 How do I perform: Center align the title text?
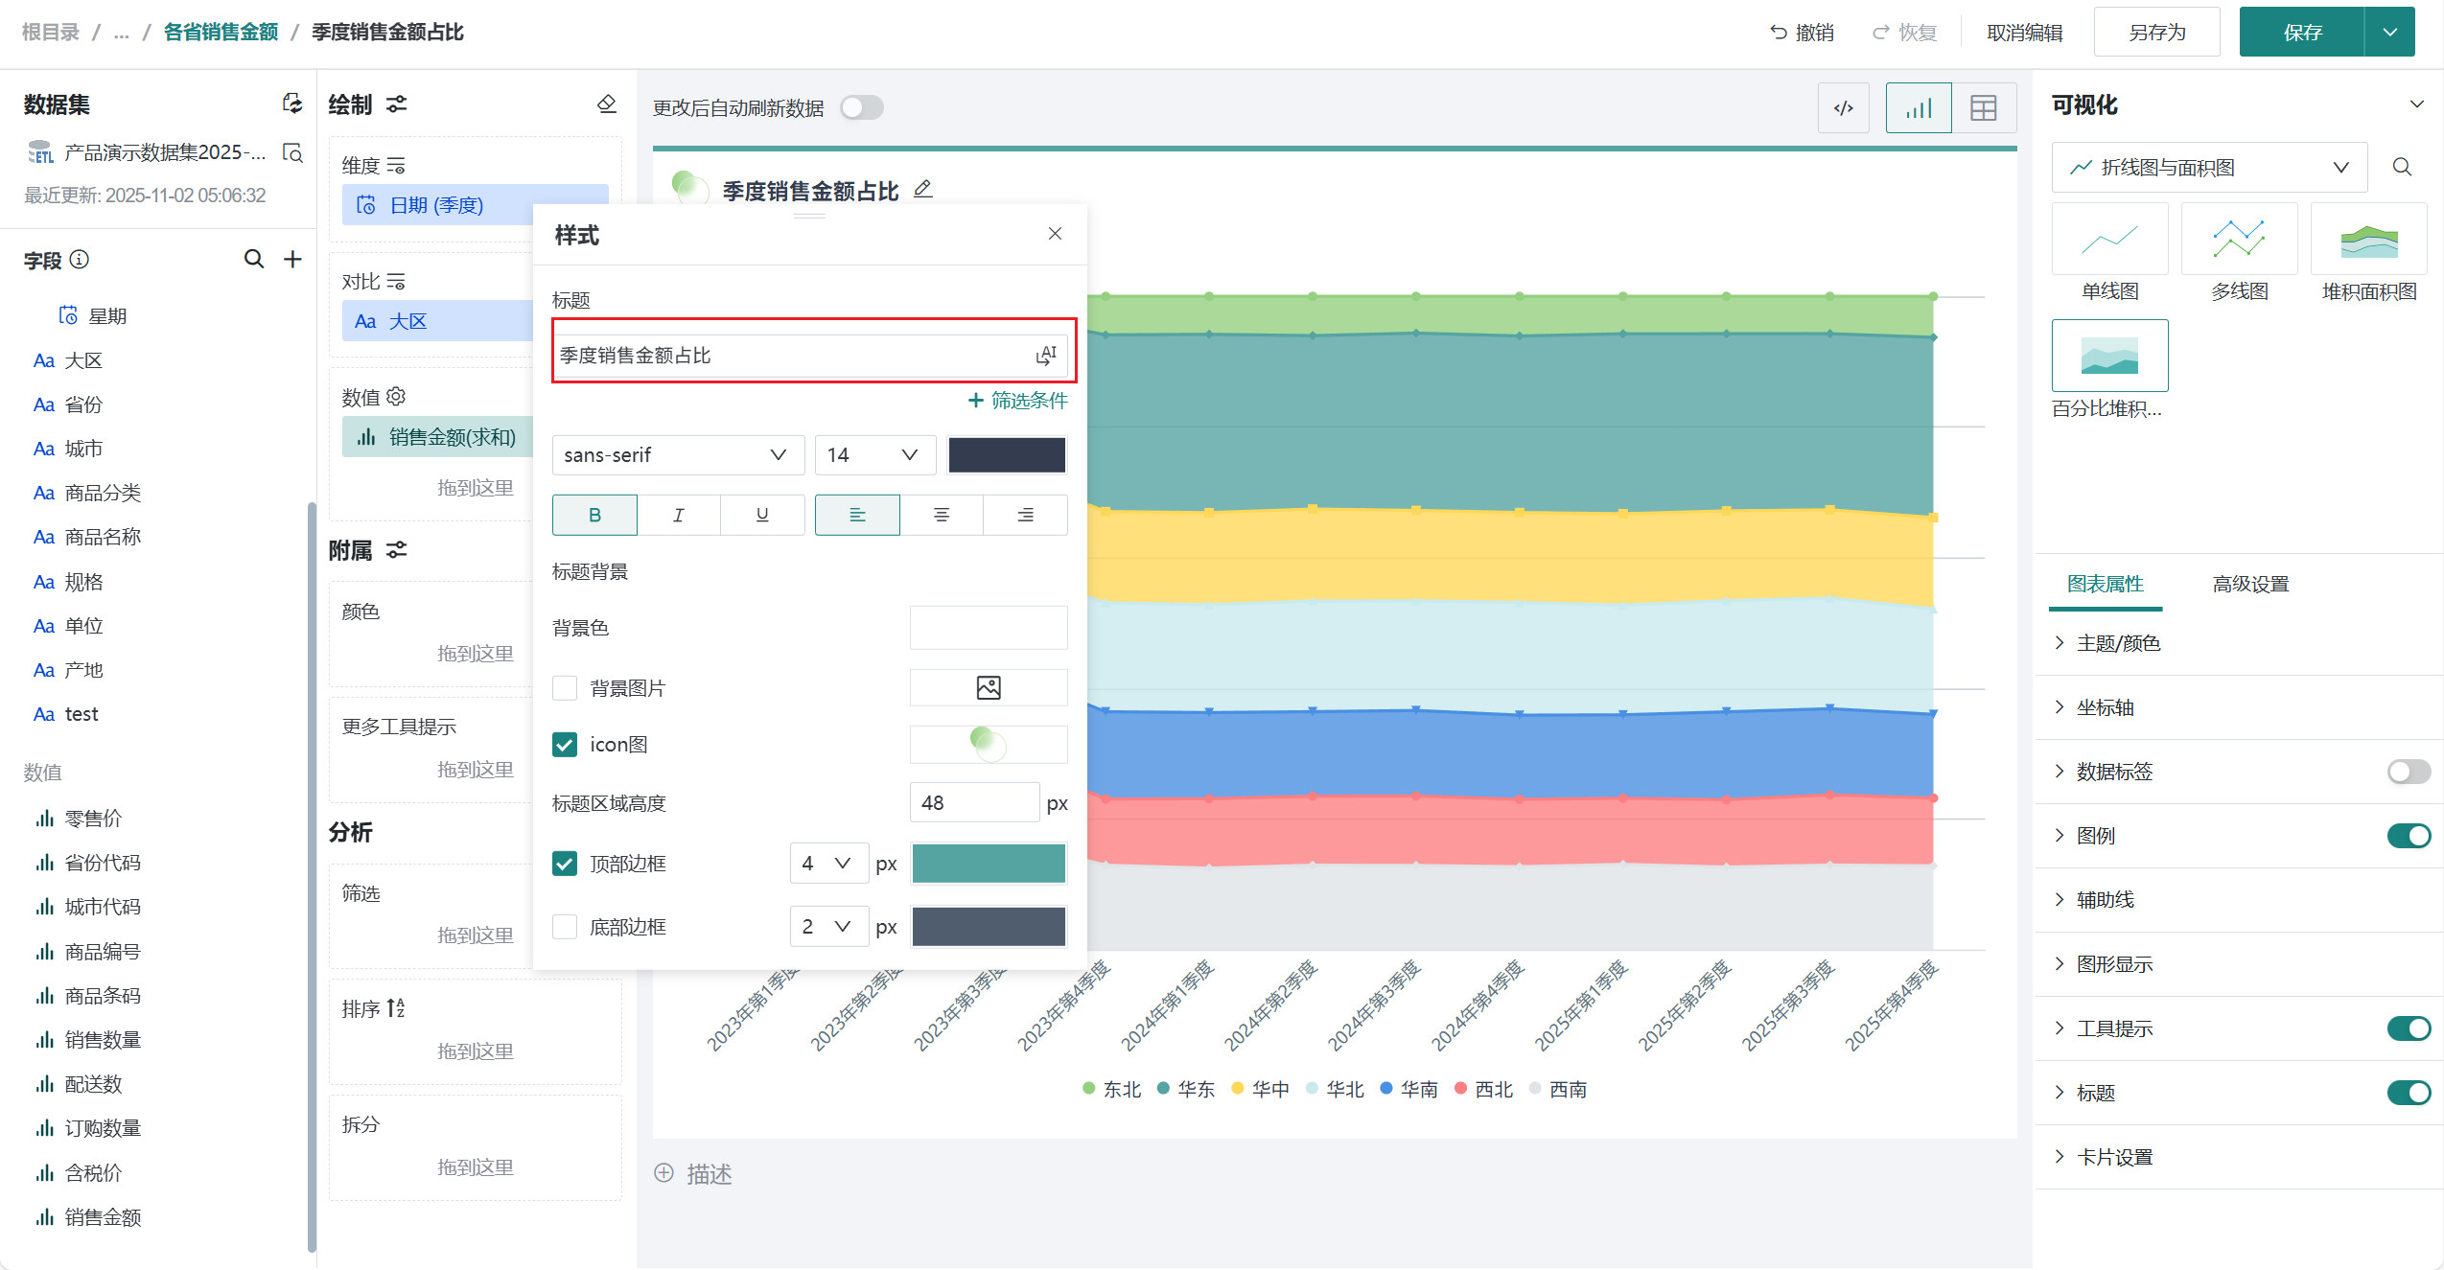[x=941, y=515]
